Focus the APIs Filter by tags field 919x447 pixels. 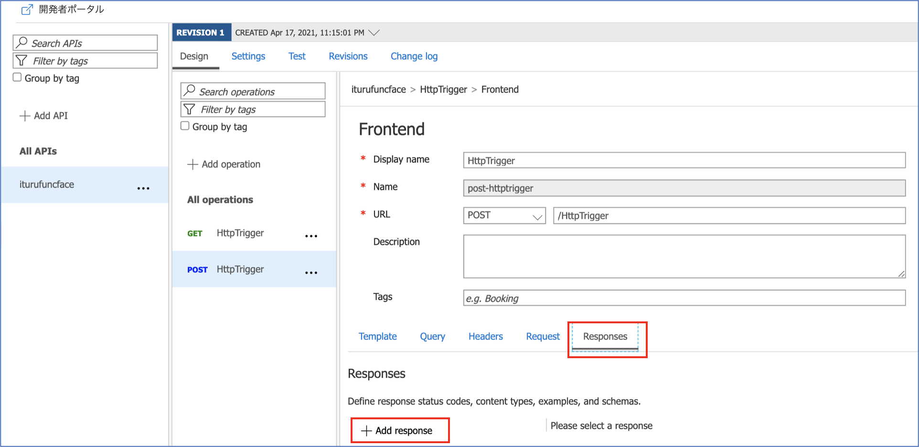click(x=85, y=61)
